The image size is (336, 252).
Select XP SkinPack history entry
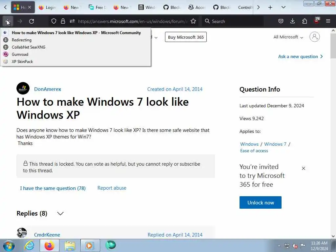click(76, 62)
